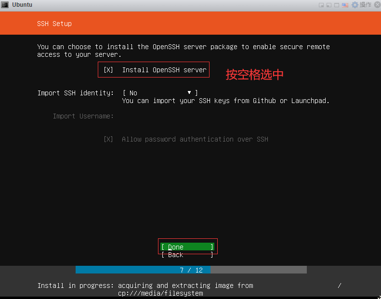Click the Install in progress status text

click(145, 286)
